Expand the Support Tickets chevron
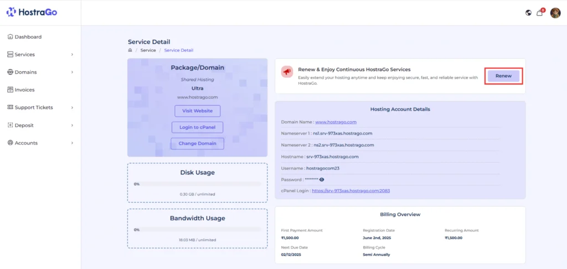The image size is (567, 269). pyautogui.click(x=72, y=107)
